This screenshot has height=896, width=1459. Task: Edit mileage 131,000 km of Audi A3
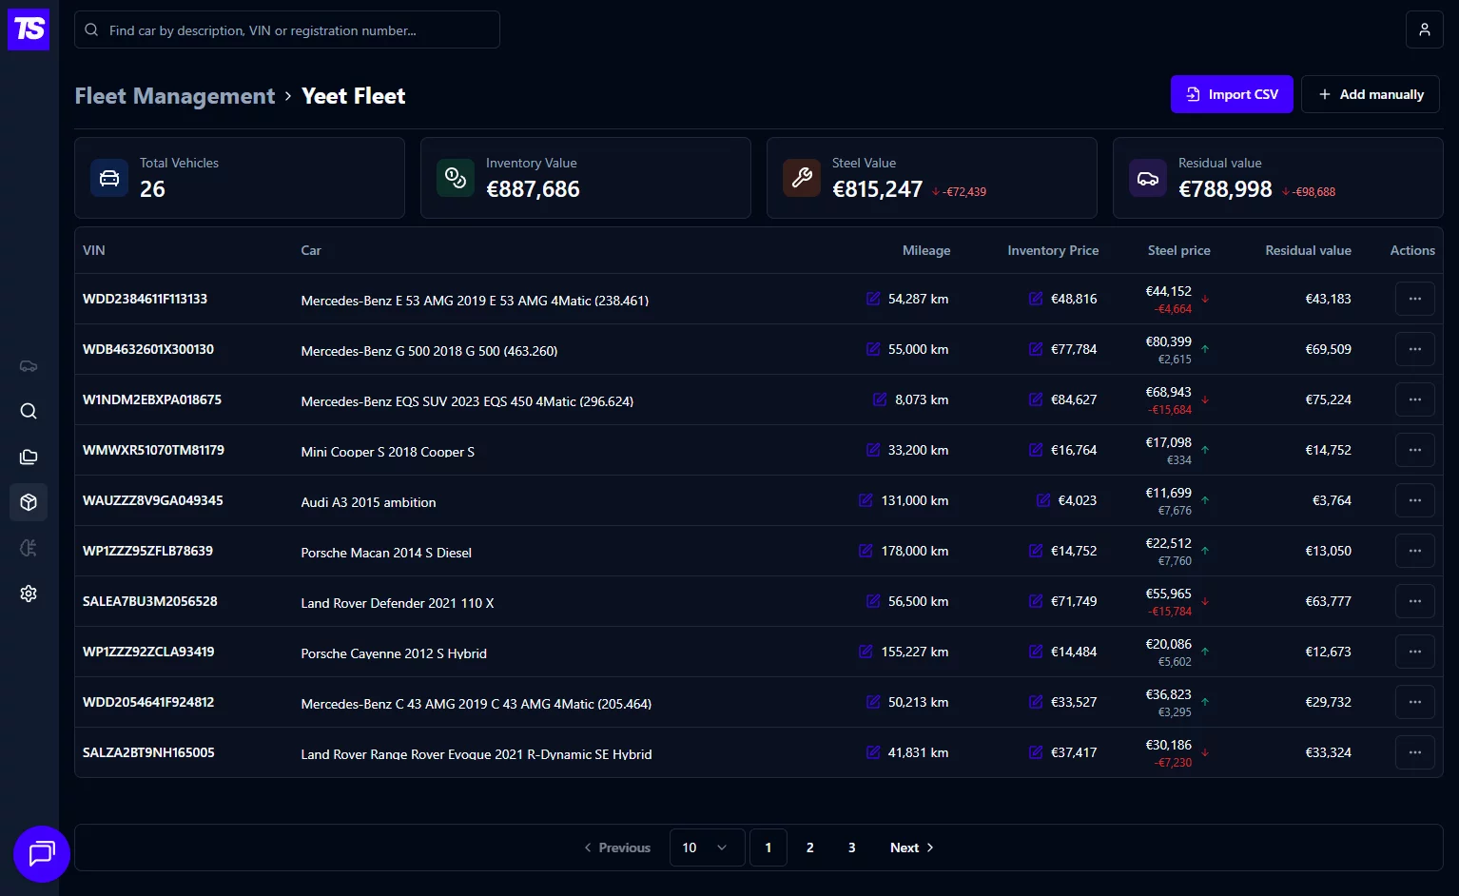click(866, 500)
